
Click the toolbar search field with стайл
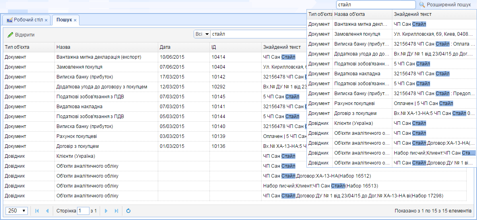(258, 34)
